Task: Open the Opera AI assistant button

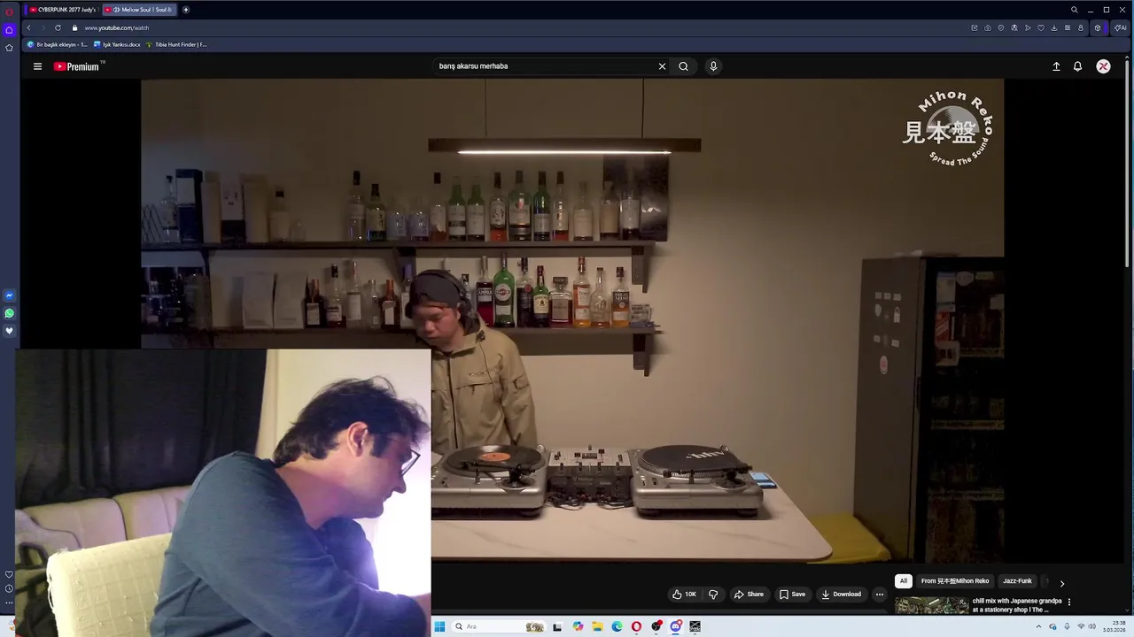Action: coord(1120,28)
